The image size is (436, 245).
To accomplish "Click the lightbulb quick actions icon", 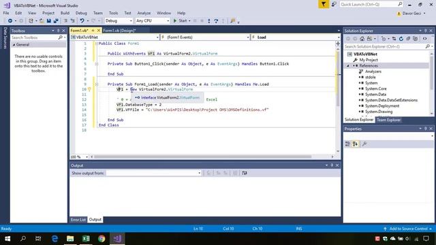I will click(89, 89).
